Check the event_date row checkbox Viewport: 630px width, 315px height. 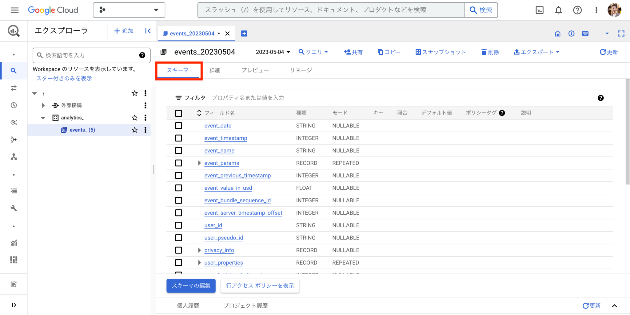pos(178,126)
